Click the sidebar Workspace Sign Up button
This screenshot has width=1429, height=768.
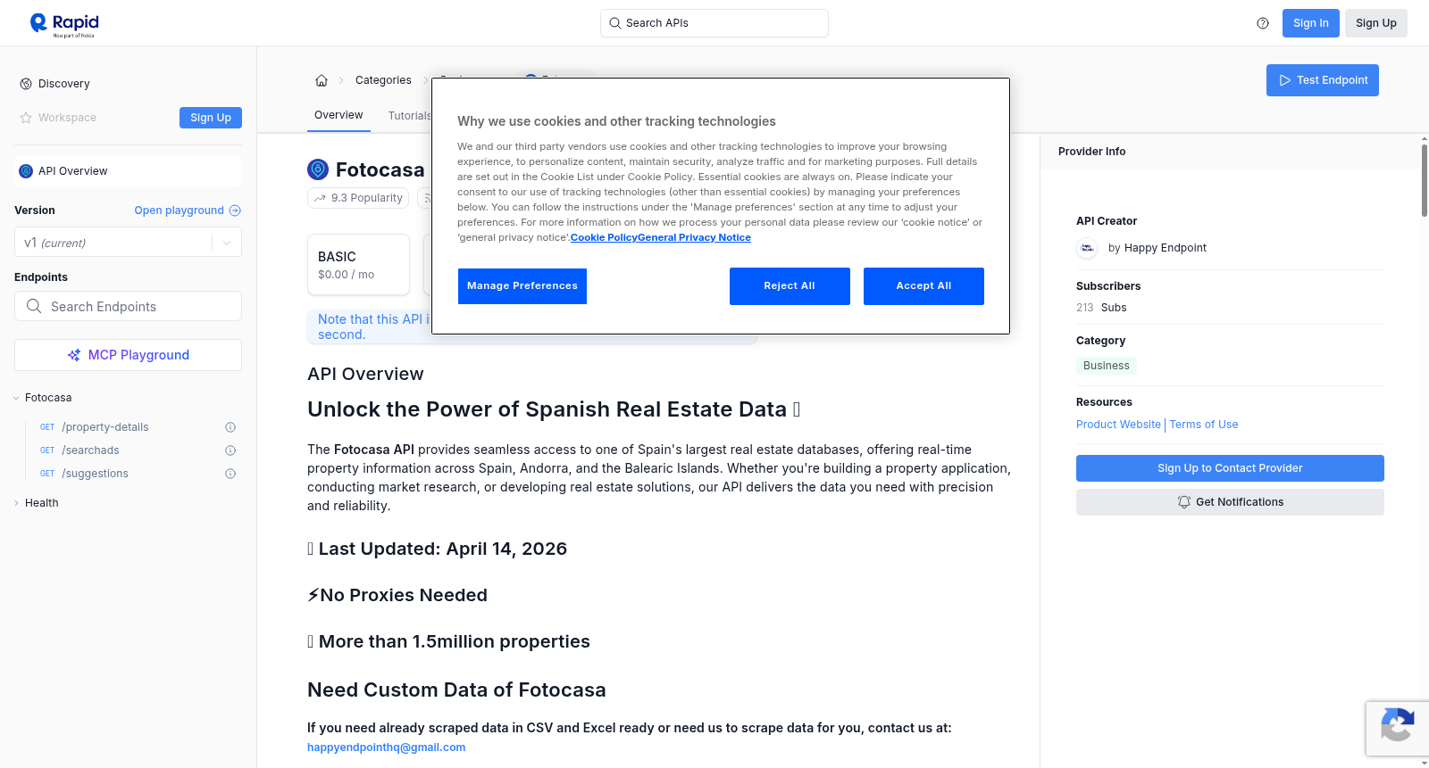(x=211, y=118)
